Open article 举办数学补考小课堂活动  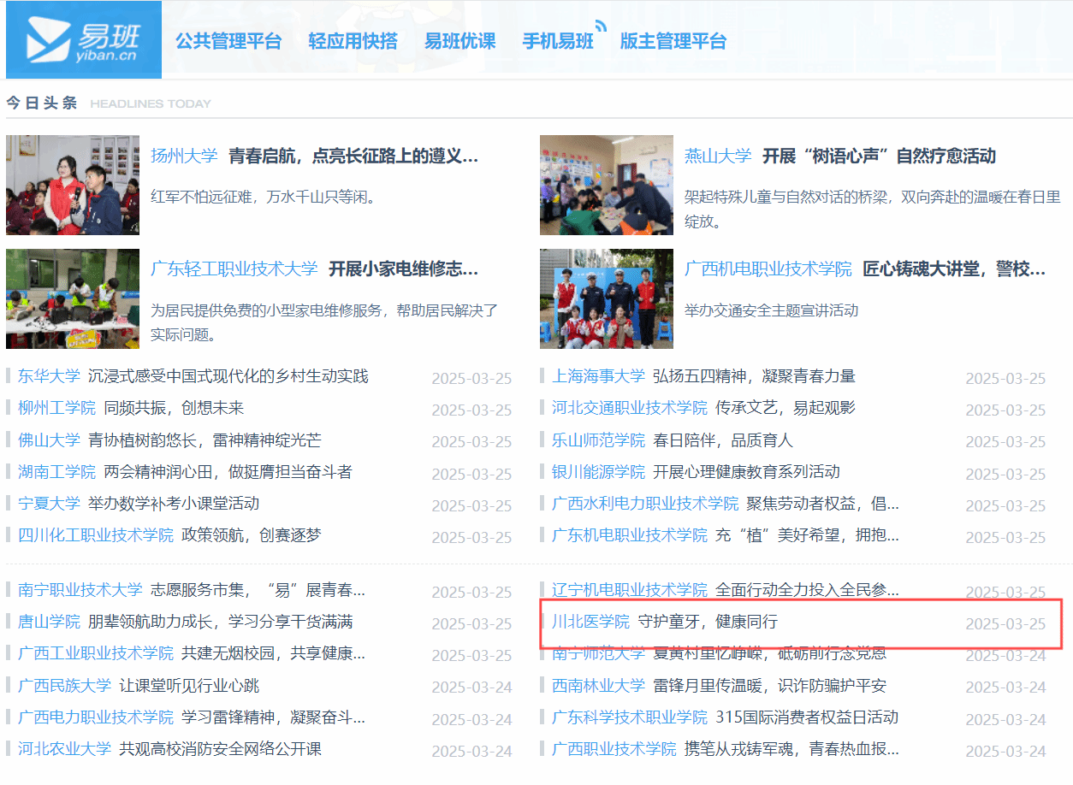click(174, 504)
